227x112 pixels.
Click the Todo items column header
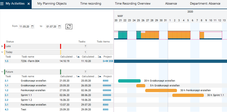coord(103,42)
